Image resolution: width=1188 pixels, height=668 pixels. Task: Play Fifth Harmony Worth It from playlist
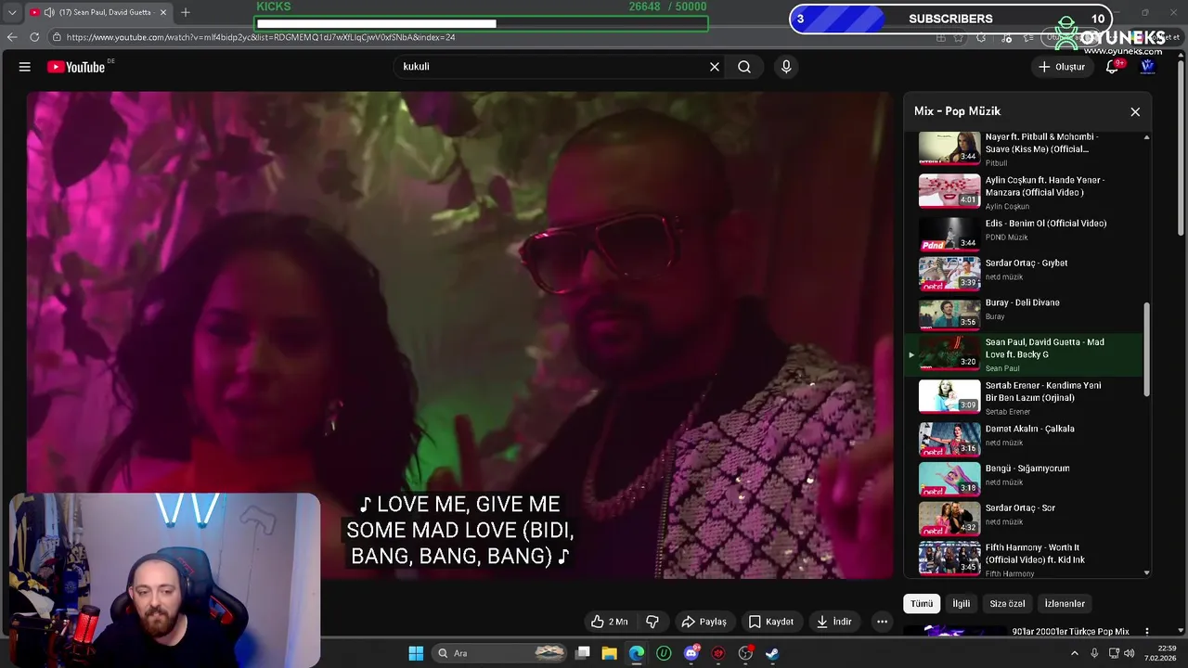coord(1024,559)
